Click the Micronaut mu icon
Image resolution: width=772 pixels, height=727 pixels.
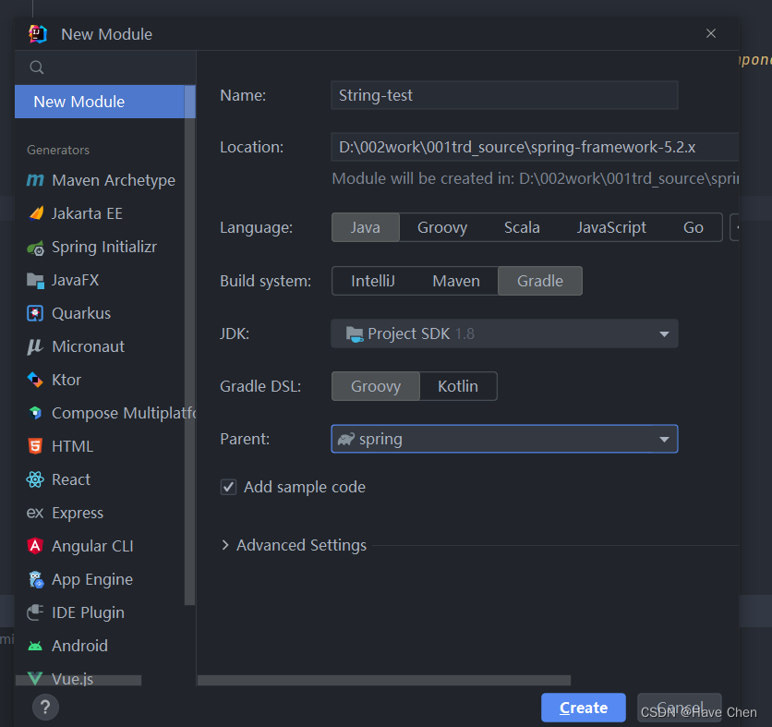tap(34, 346)
